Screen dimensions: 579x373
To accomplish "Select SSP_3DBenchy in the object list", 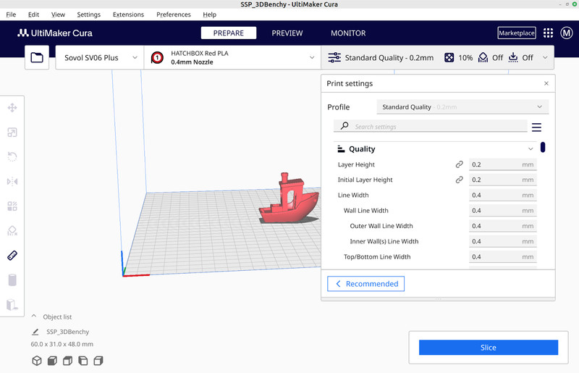I will pos(67,332).
